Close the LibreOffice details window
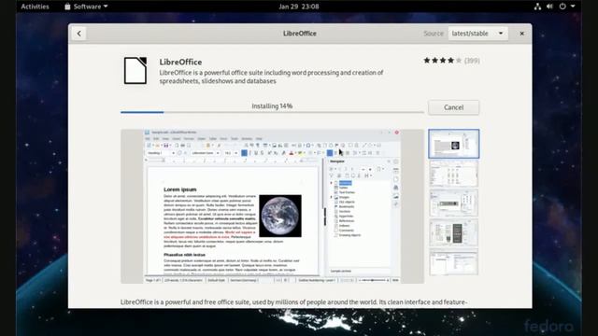The height and width of the screenshot is (336, 598). [521, 34]
